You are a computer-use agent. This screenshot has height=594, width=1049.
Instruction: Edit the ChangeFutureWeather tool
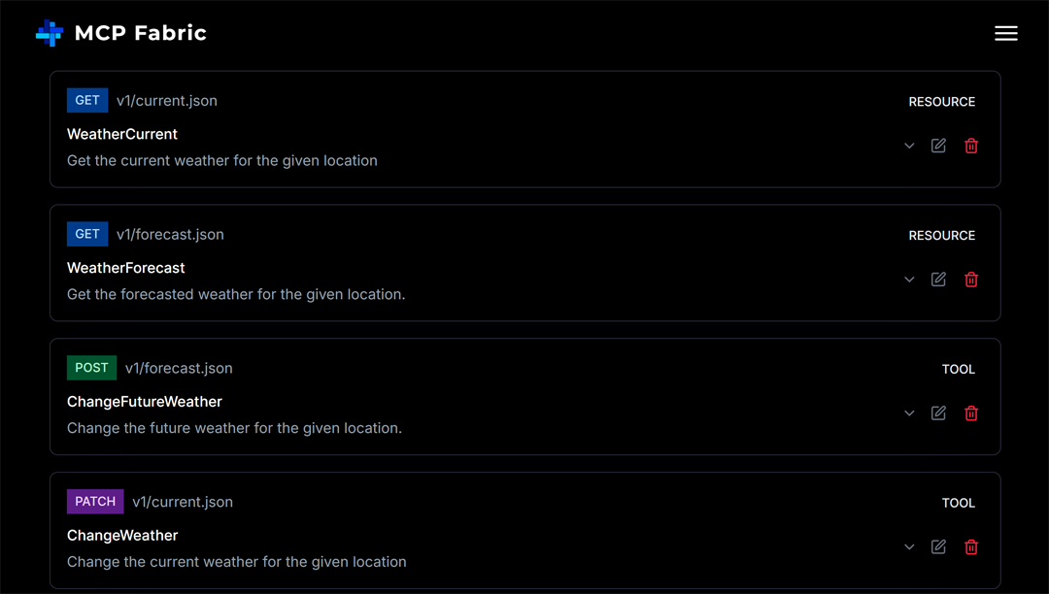938,413
